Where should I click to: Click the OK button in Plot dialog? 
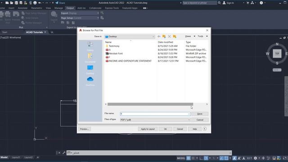[x=165, y=129]
